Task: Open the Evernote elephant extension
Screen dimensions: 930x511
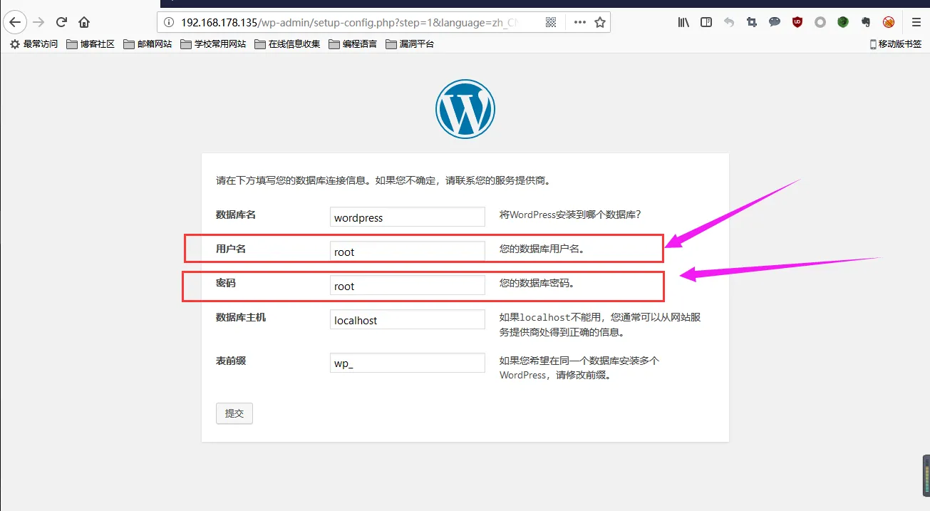Action: click(866, 22)
